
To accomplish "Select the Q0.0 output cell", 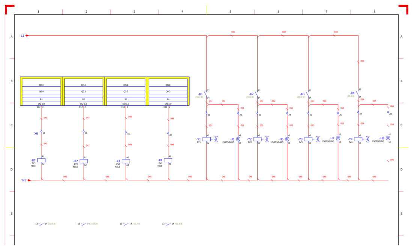I will (41, 92).
